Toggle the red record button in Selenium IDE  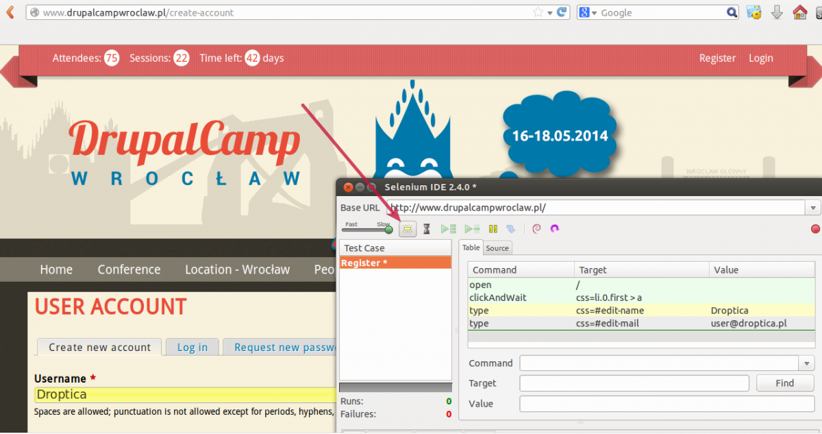(x=815, y=229)
